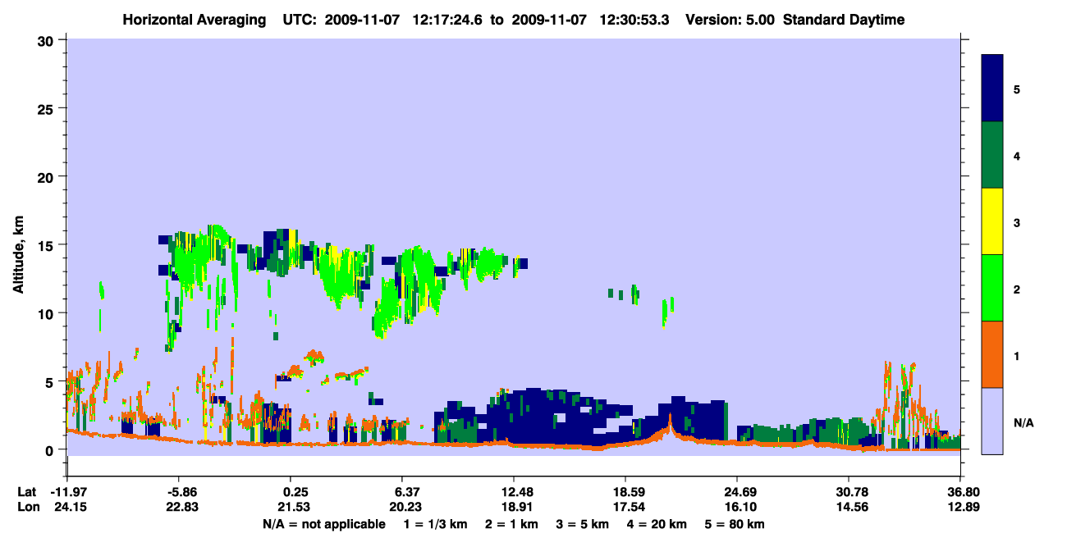
Task: Click the colorbar label 4
Action: tap(1016, 156)
